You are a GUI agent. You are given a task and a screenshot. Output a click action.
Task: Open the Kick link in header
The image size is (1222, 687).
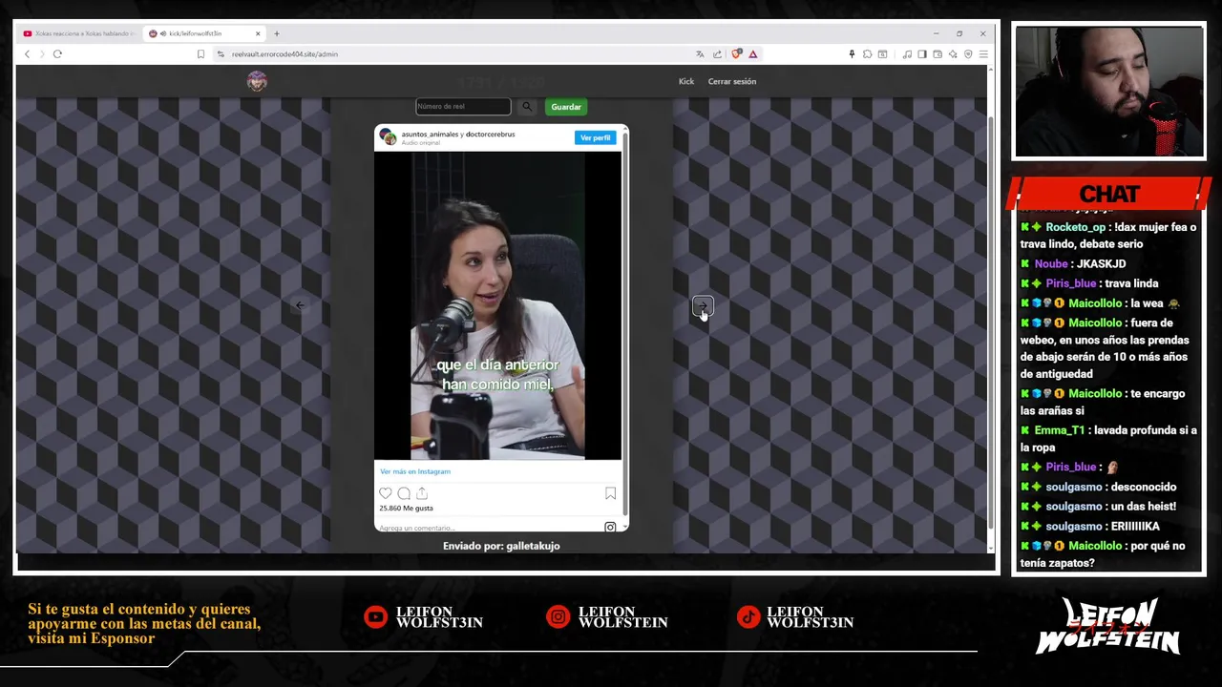[686, 81]
